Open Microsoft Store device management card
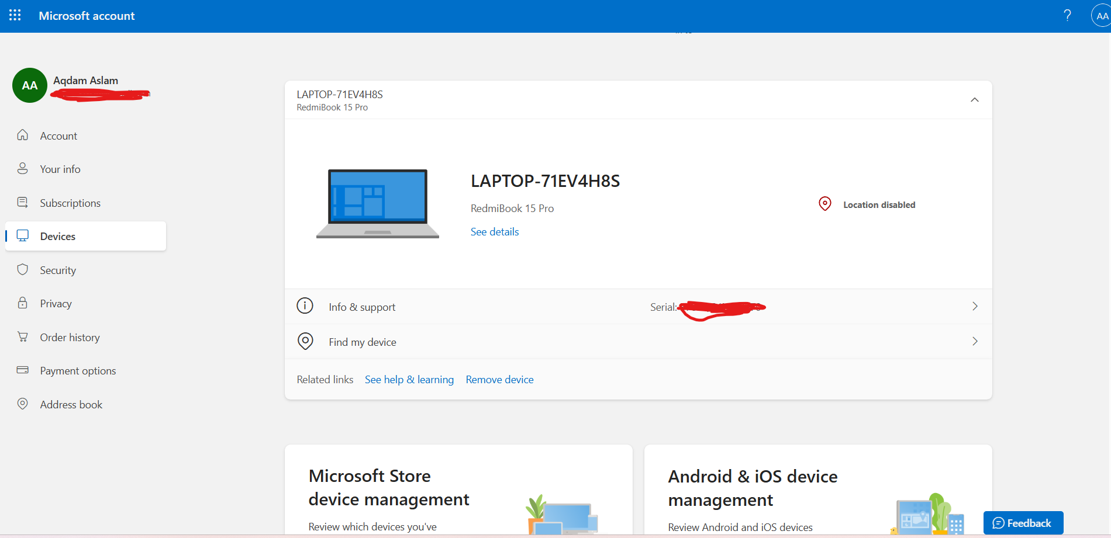1111x538 pixels. (x=458, y=491)
